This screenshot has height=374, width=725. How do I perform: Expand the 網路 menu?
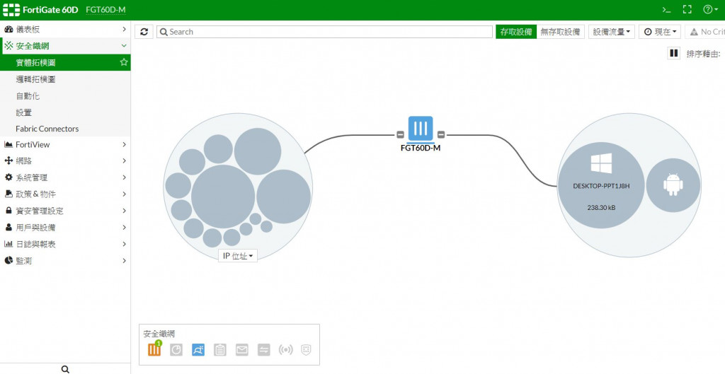tap(65, 161)
